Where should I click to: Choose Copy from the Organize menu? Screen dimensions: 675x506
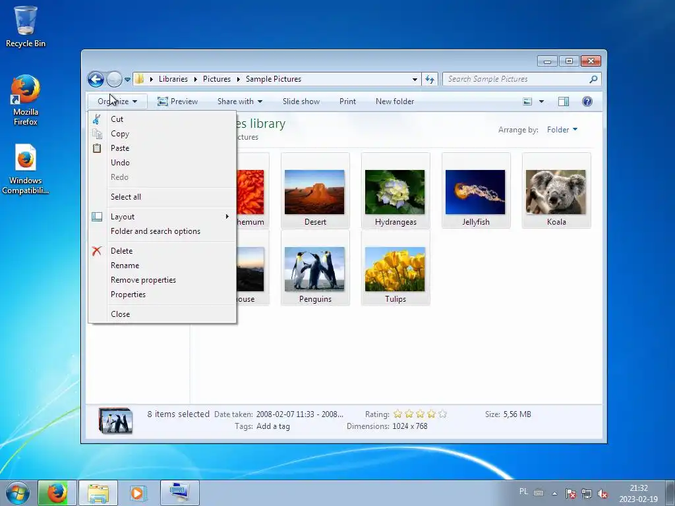coord(162,134)
